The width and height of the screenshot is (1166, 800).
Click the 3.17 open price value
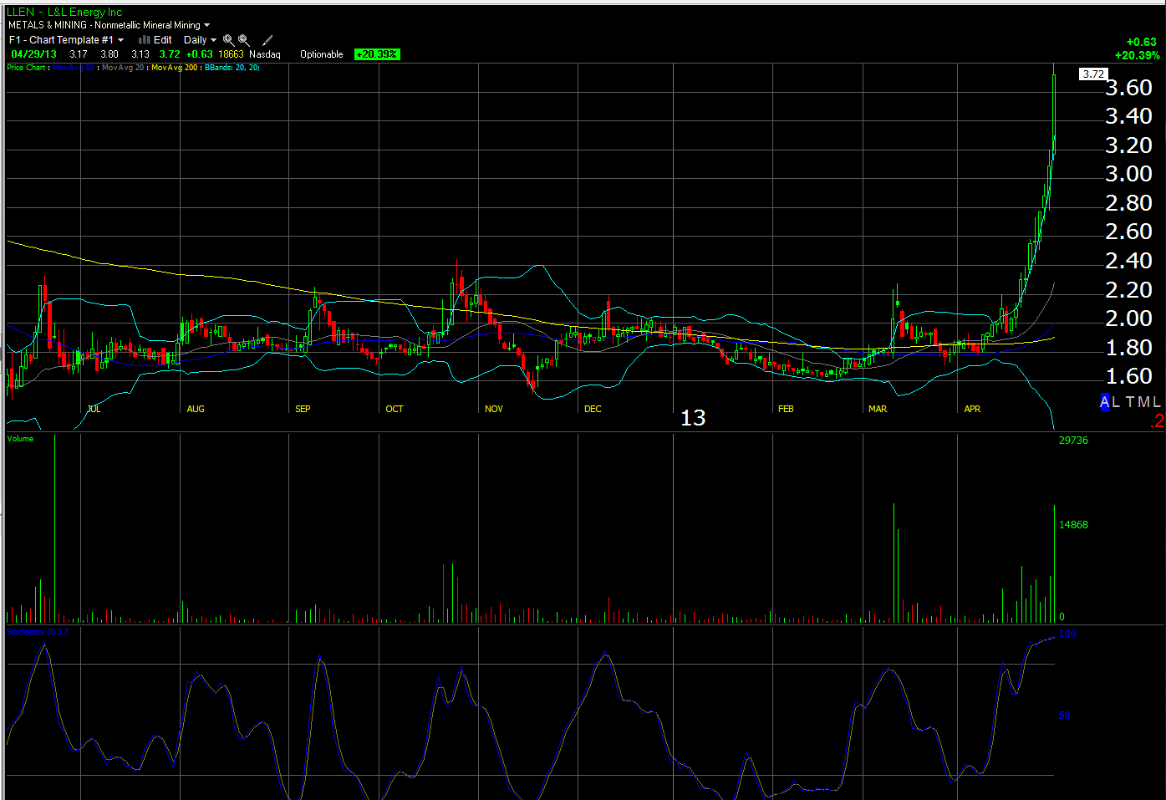(x=79, y=54)
